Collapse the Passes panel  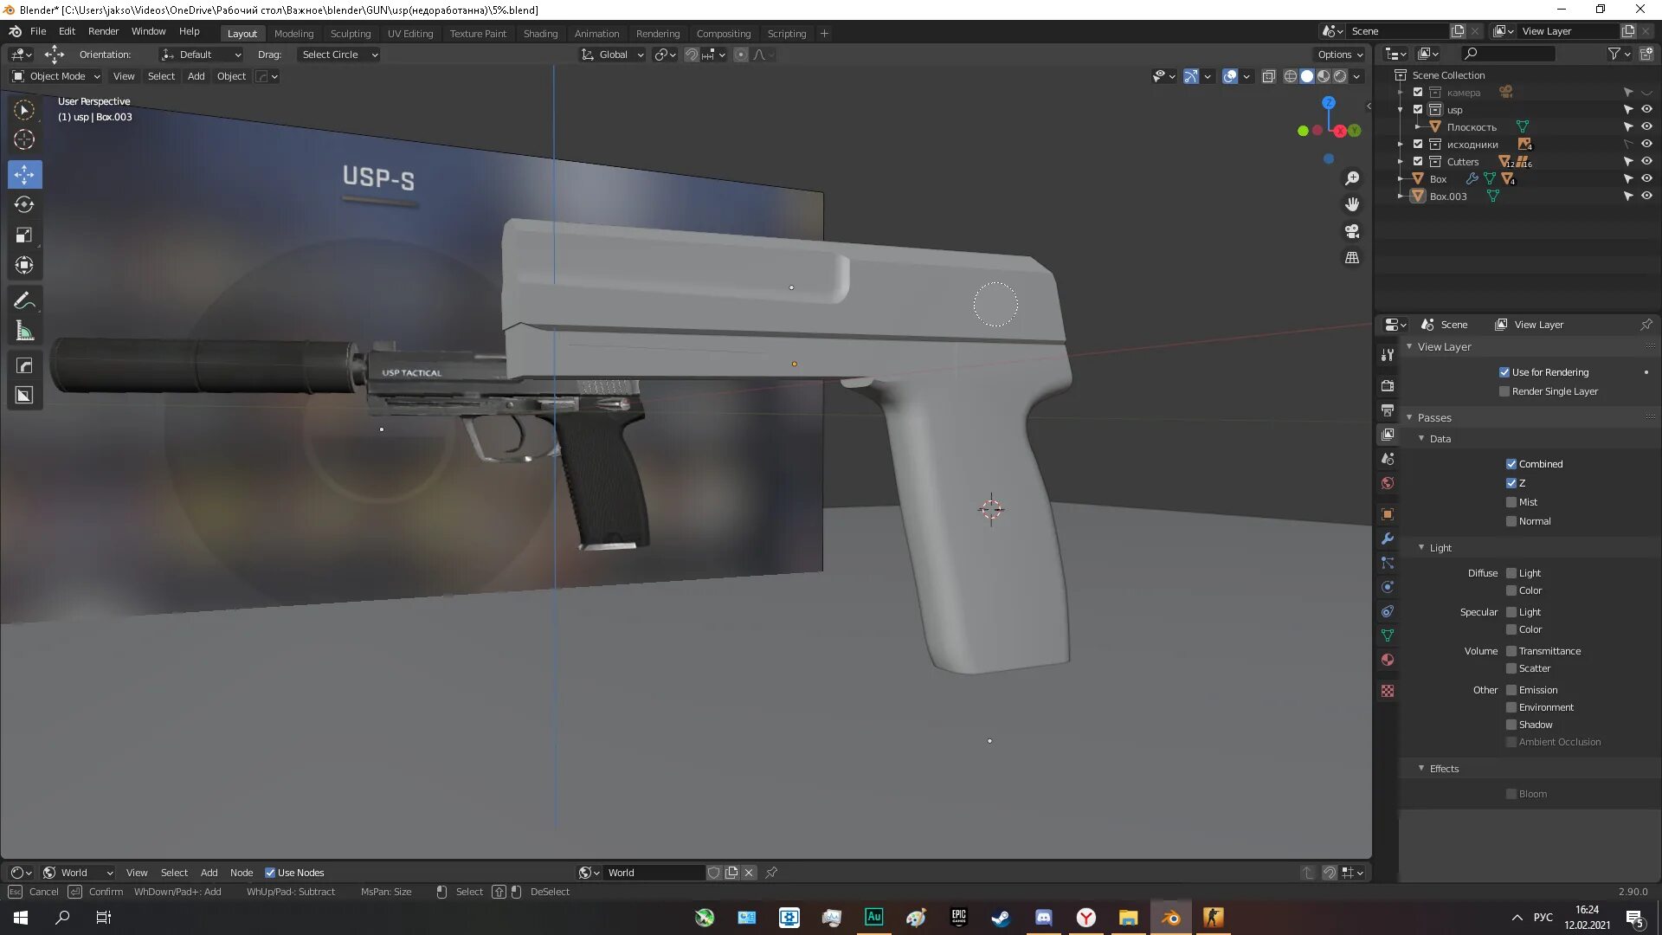(1434, 417)
